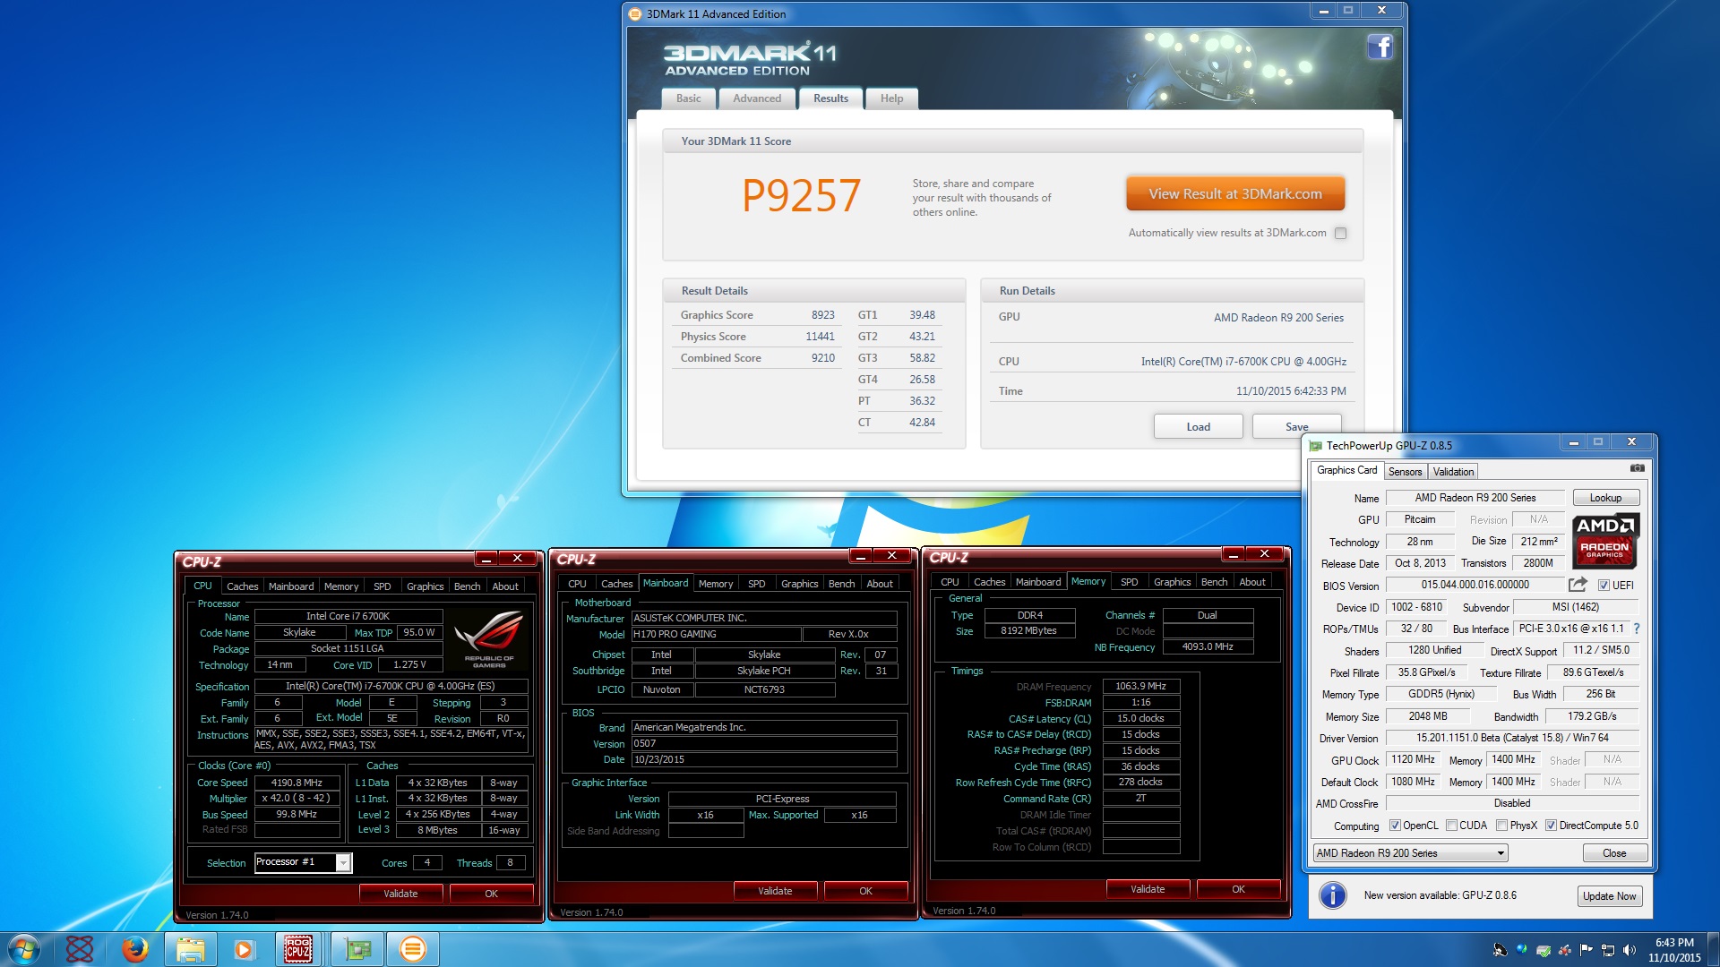Open Windows Media Player from the taskbar
1720x967 pixels.
pyautogui.click(x=244, y=949)
